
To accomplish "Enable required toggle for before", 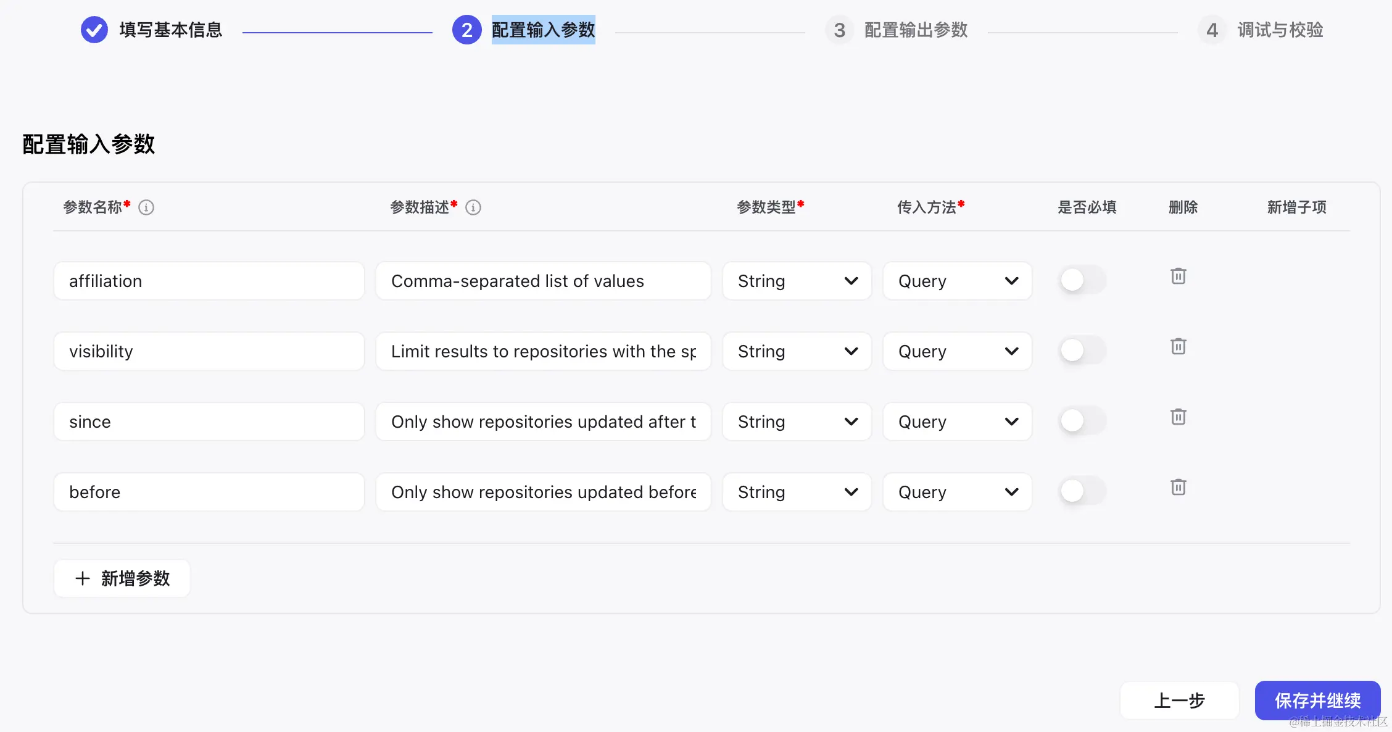I will pyautogui.click(x=1082, y=491).
